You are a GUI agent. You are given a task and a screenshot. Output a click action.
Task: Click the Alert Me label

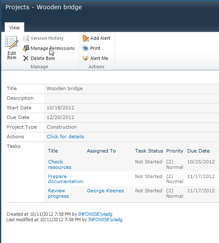[x=99, y=58]
